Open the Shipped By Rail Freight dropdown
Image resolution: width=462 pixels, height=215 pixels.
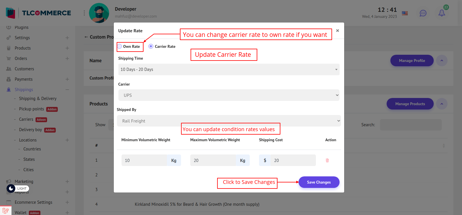[229, 121]
